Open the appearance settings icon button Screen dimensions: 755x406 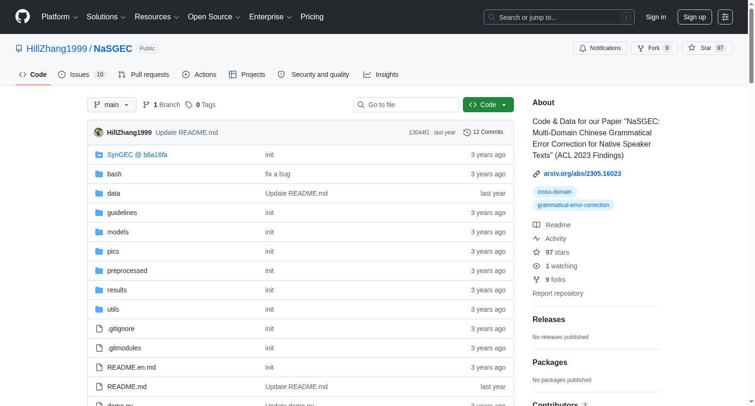click(x=725, y=17)
